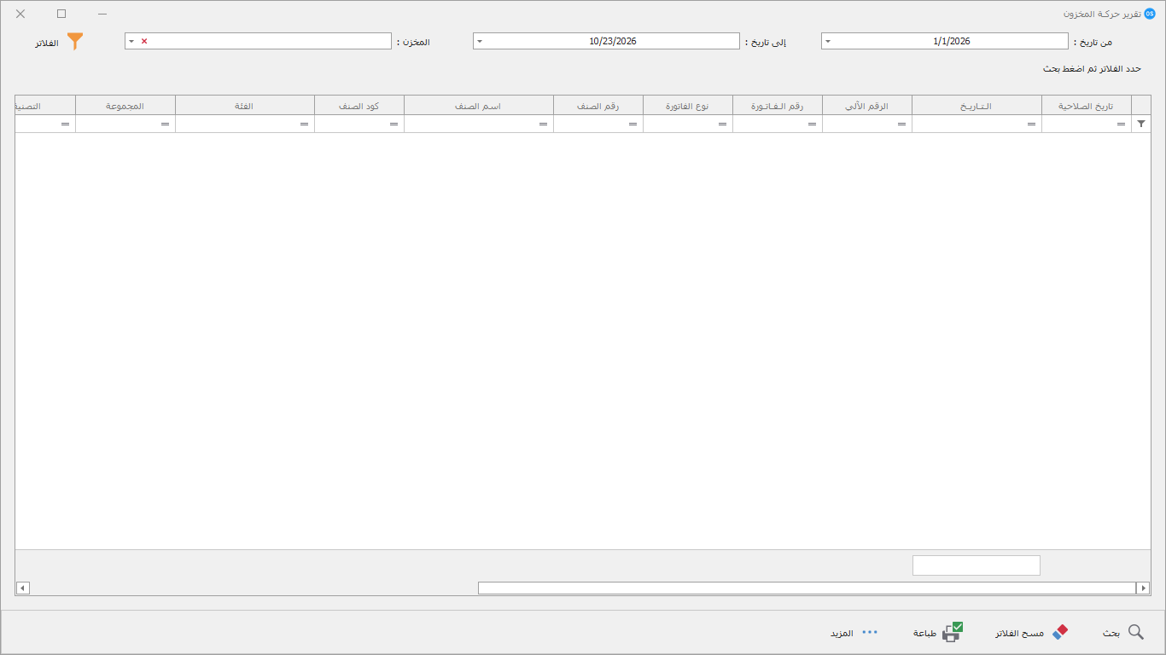Open the المزيد more options button
Screen dimensions: 1166x655
pos(854,632)
